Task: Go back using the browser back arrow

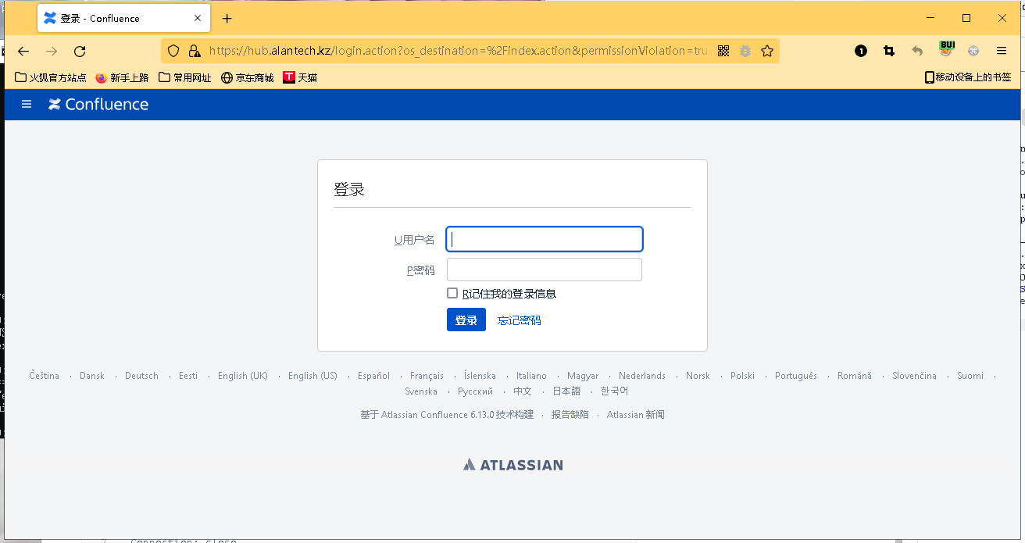Action: point(23,51)
